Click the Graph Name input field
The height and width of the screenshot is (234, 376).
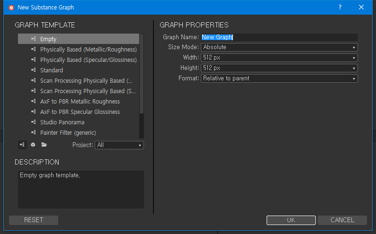279,37
